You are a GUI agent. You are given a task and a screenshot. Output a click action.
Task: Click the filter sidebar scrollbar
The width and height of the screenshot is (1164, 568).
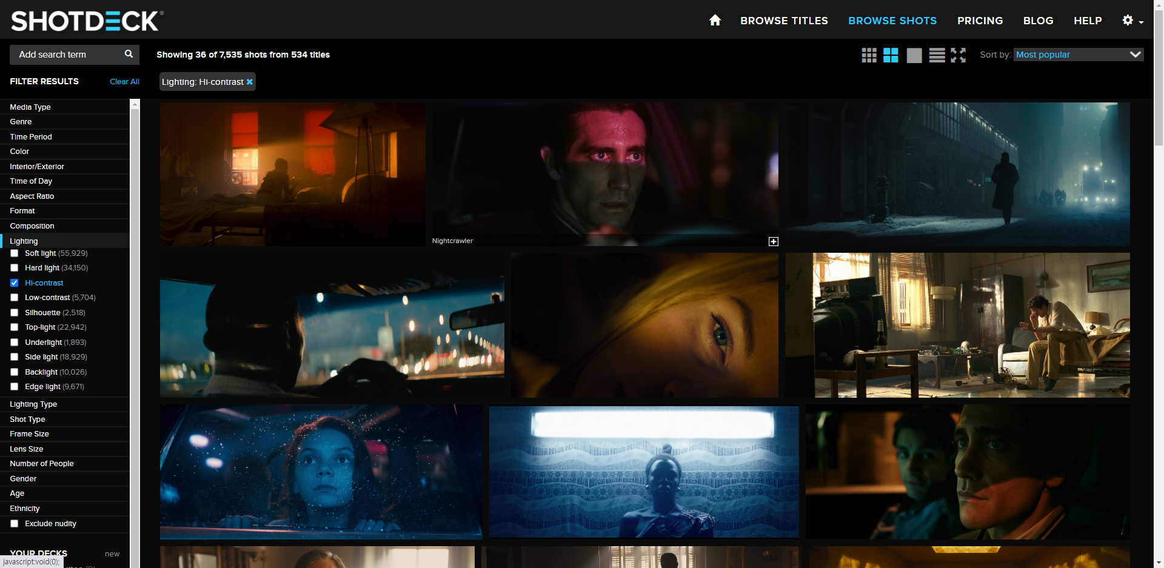[x=135, y=333]
